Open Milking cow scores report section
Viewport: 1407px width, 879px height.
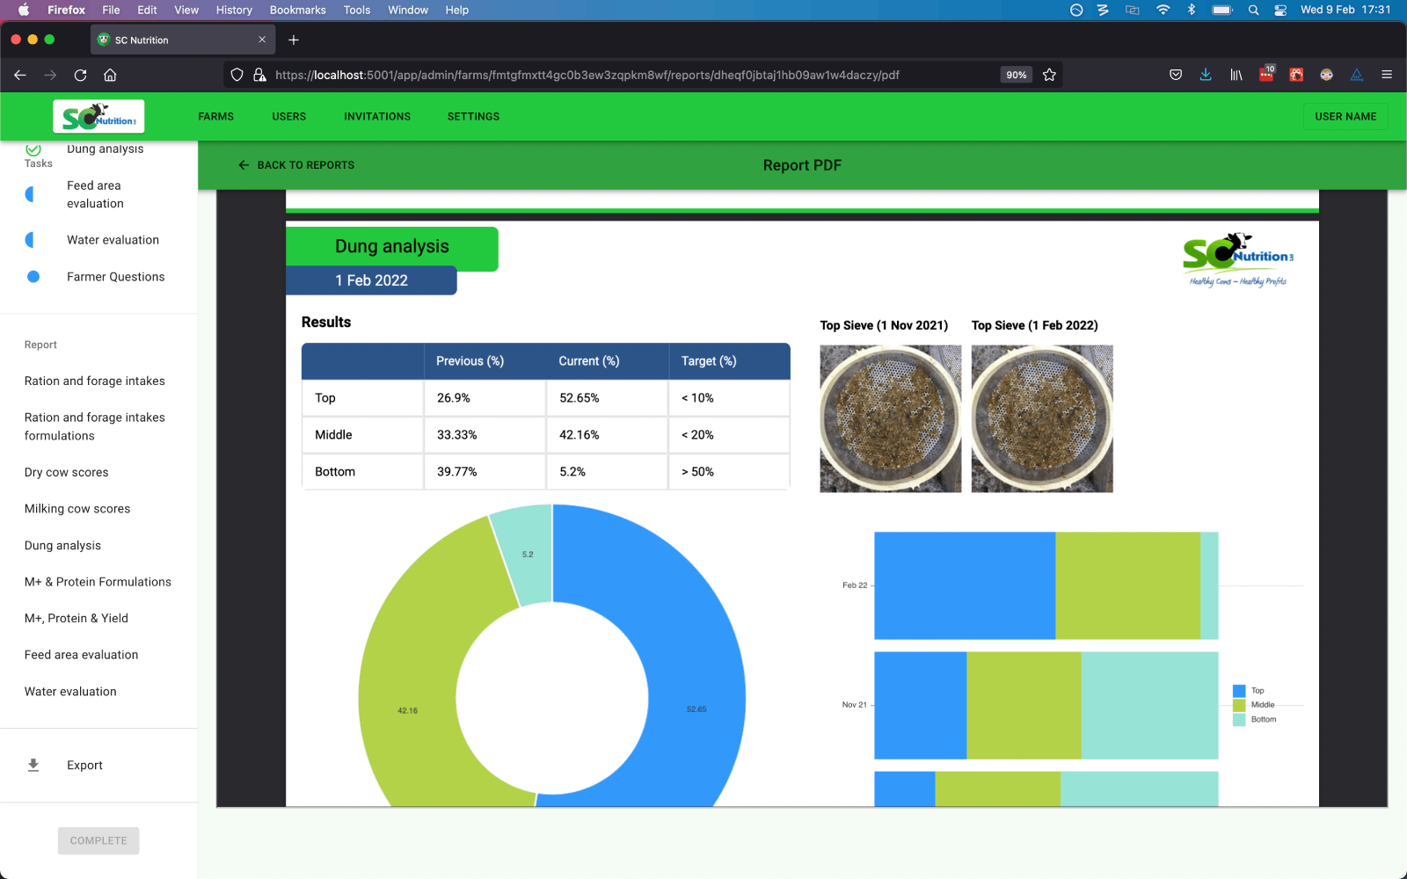tap(77, 509)
